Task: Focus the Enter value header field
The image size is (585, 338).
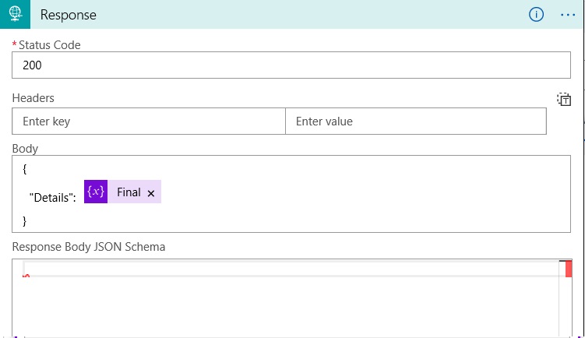Action: click(x=416, y=121)
